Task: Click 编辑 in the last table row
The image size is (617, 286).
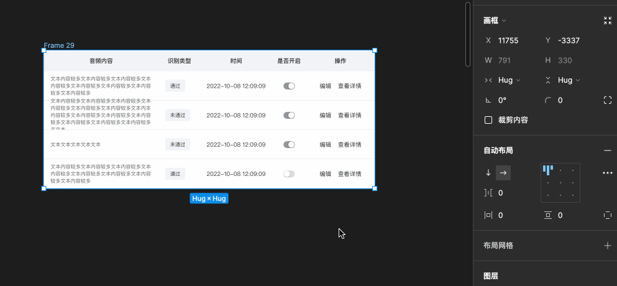Action: tap(326, 173)
